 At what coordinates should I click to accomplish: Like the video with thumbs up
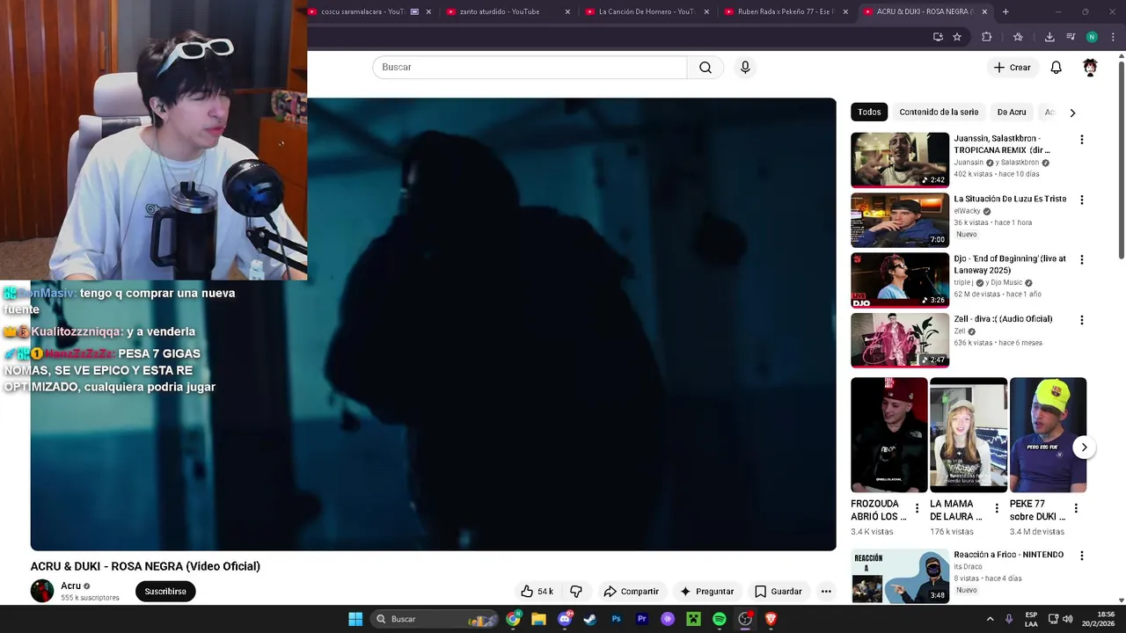pyautogui.click(x=537, y=592)
